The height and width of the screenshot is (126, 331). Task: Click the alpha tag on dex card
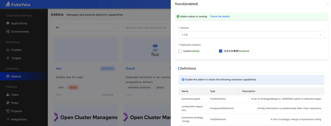pyautogui.click(x=73, y=87)
